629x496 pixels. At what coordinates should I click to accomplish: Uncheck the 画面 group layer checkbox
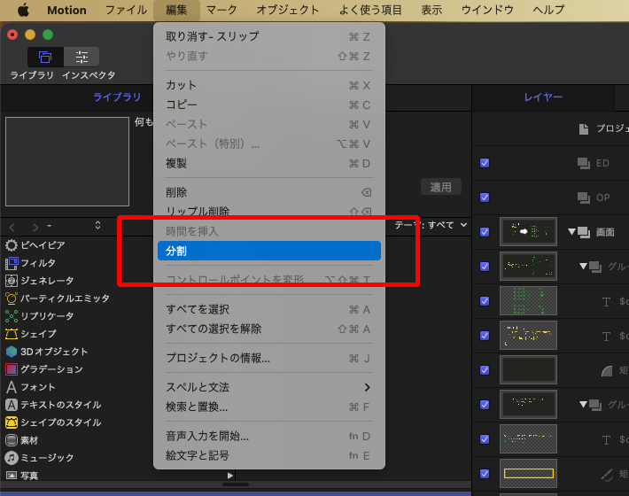(x=485, y=232)
